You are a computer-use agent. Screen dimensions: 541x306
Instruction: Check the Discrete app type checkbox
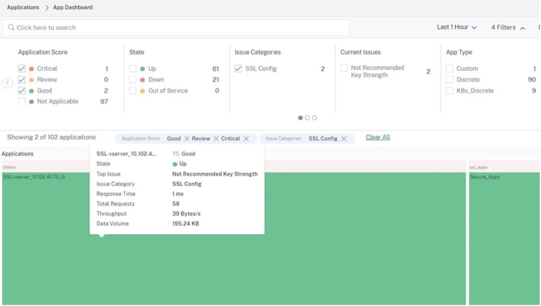[x=450, y=79]
